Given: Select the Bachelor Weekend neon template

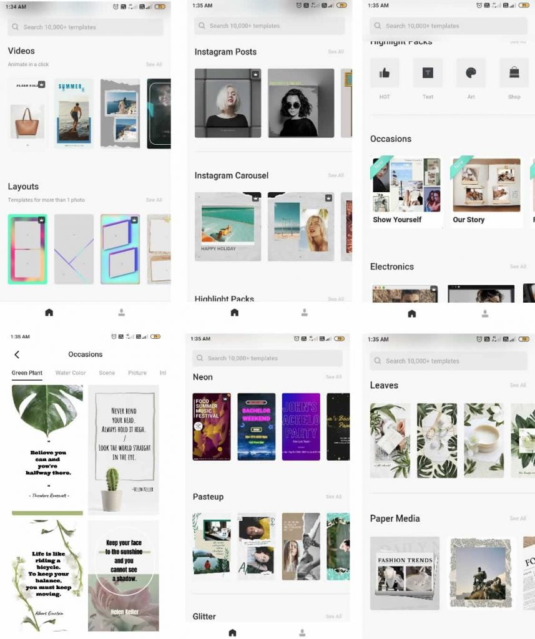Looking at the screenshot, I should point(256,427).
